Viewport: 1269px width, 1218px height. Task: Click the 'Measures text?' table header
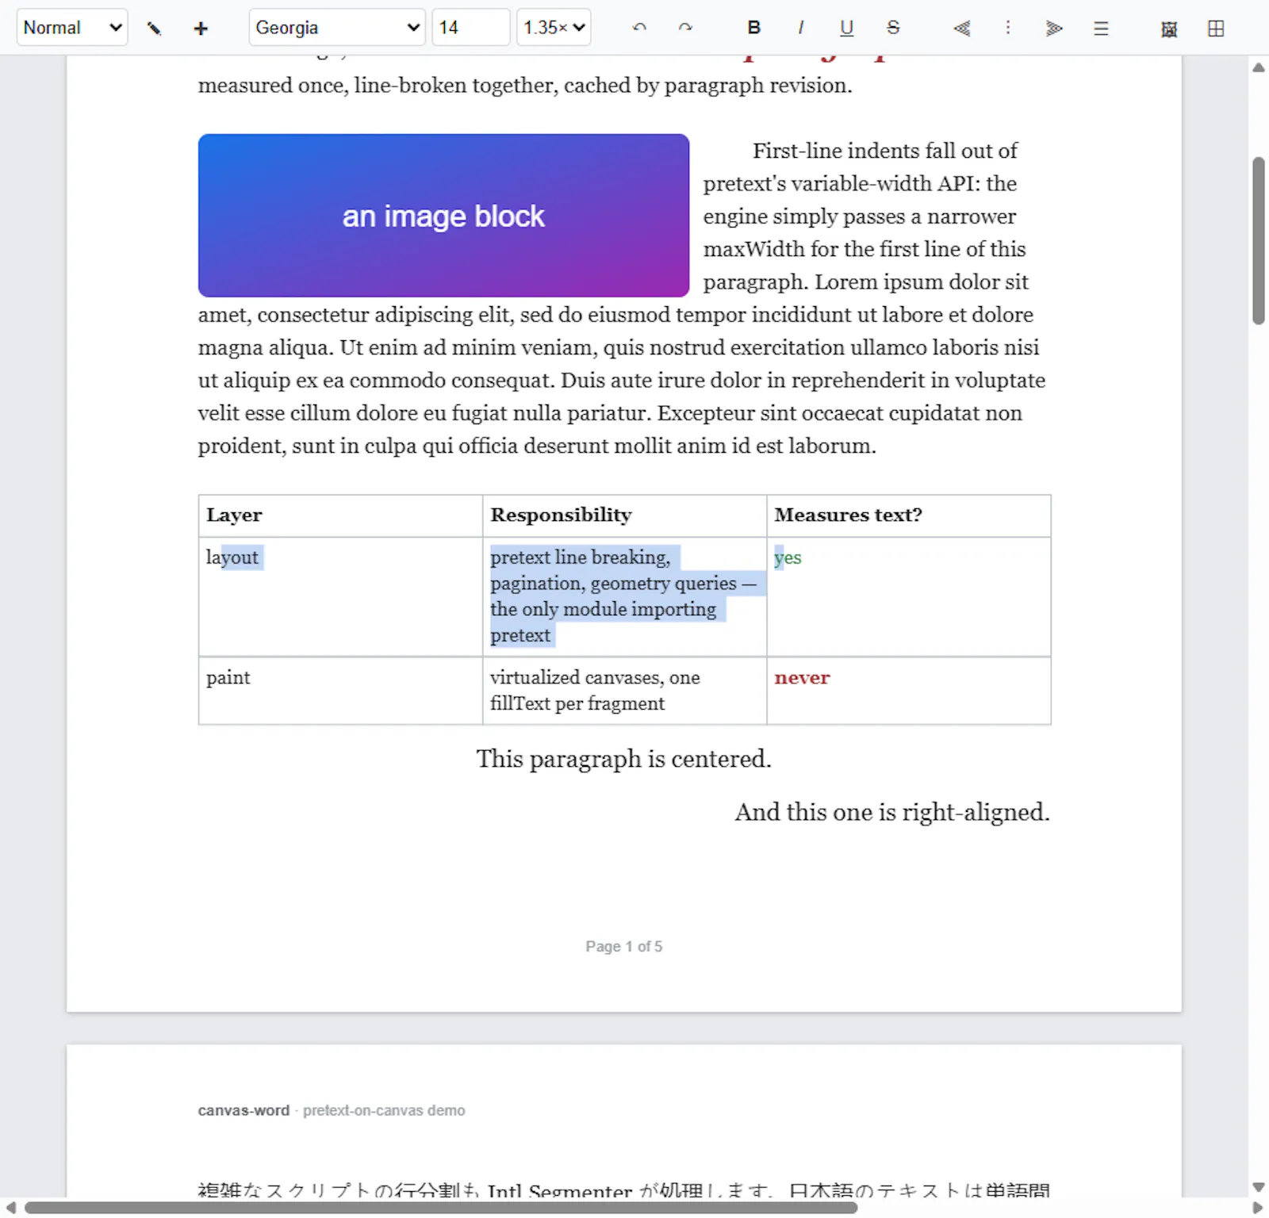pyautogui.click(x=909, y=515)
